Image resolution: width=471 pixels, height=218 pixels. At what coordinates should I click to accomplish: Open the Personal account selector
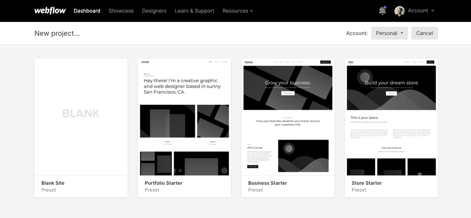tap(390, 33)
